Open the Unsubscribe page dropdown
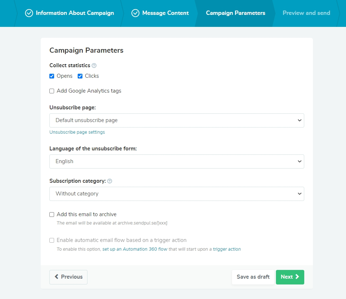Screen dimensions: 346x299 [x=176, y=120]
